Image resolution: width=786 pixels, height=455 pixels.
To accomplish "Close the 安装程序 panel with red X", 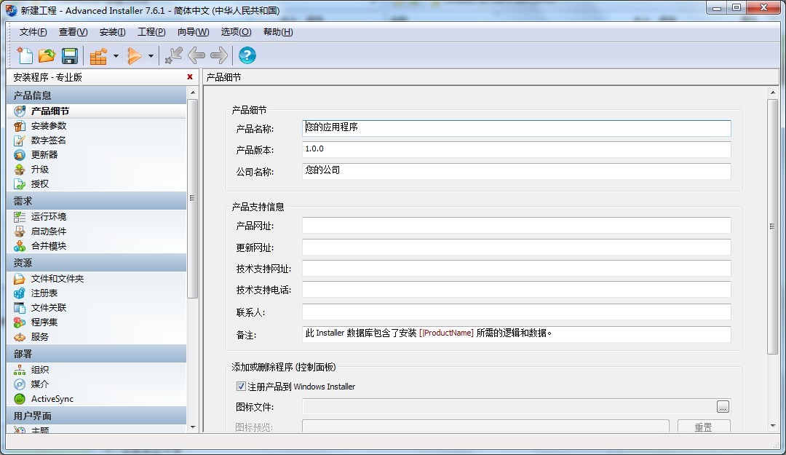I will [190, 77].
